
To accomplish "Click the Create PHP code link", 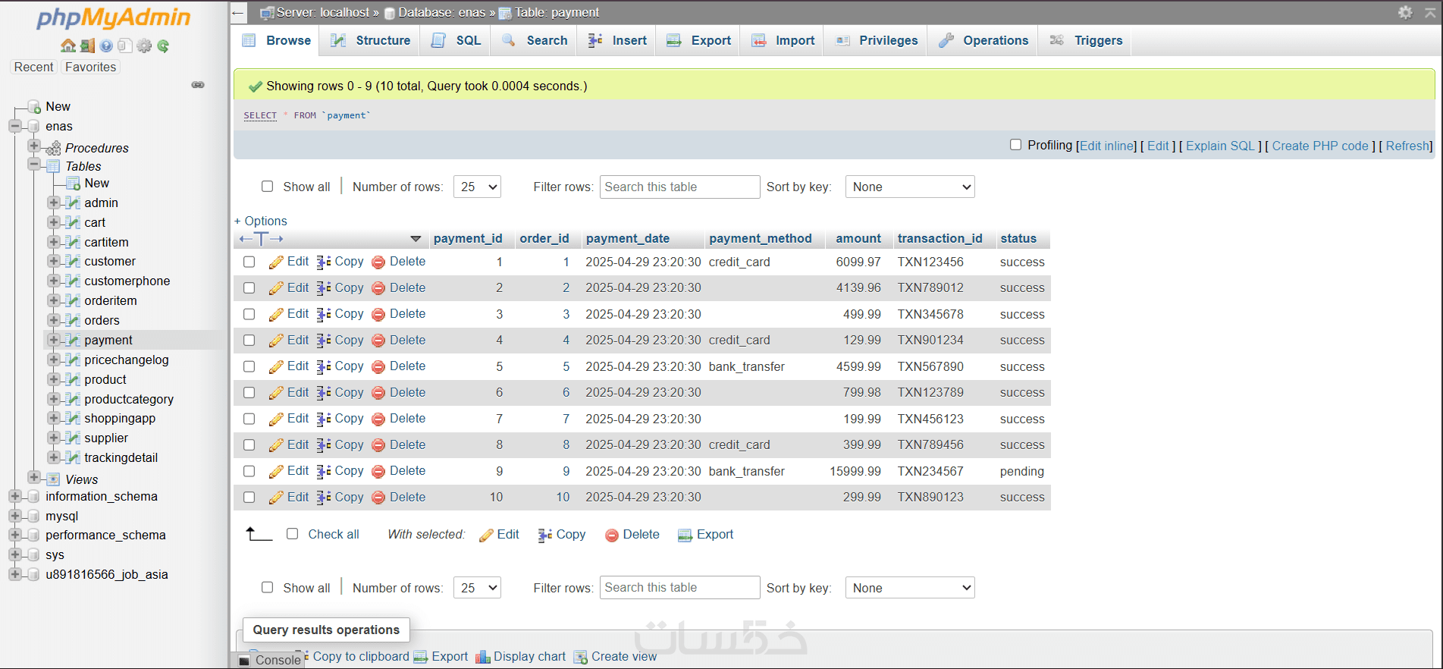I will pos(1320,146).
